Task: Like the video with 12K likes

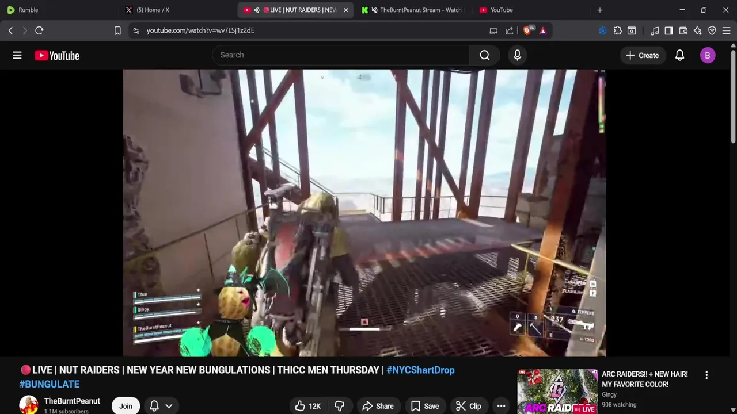Action: point(308,406)
